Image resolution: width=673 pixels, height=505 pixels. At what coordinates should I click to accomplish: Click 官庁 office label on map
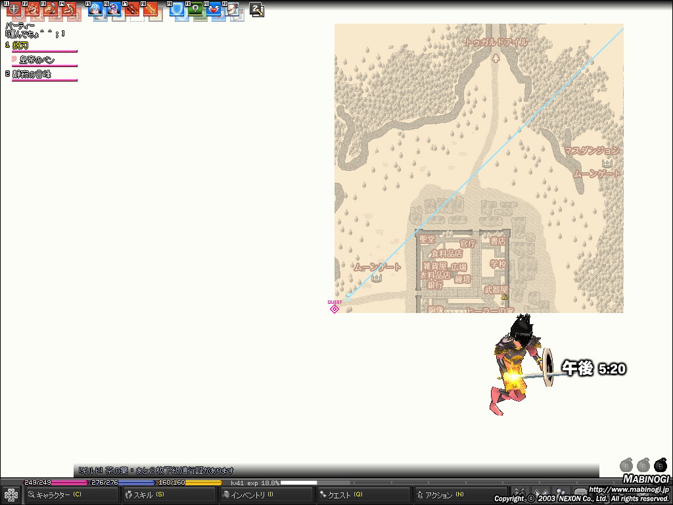[x=468, y=243]
